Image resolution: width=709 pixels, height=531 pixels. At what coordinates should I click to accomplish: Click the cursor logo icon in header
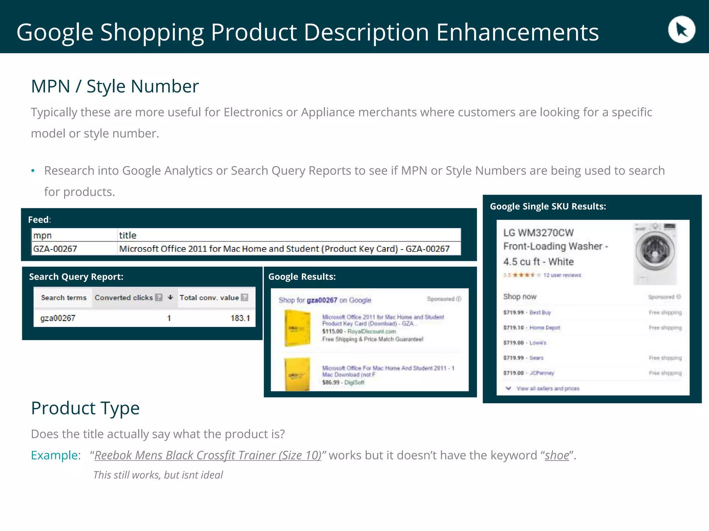(x=681, y=29)
